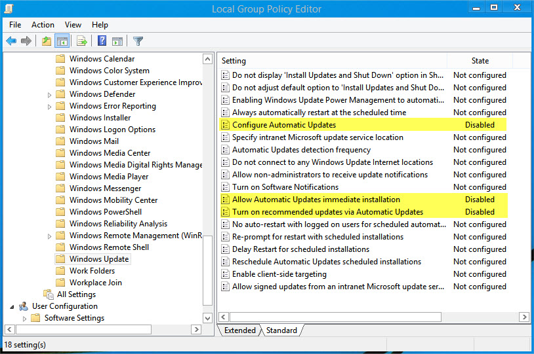
Task: Click the tree pane scroll-up arrow
Action: [x=207, y=59]
